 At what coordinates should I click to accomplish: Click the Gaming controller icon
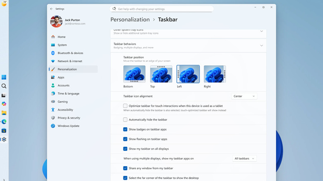[53, 101]
